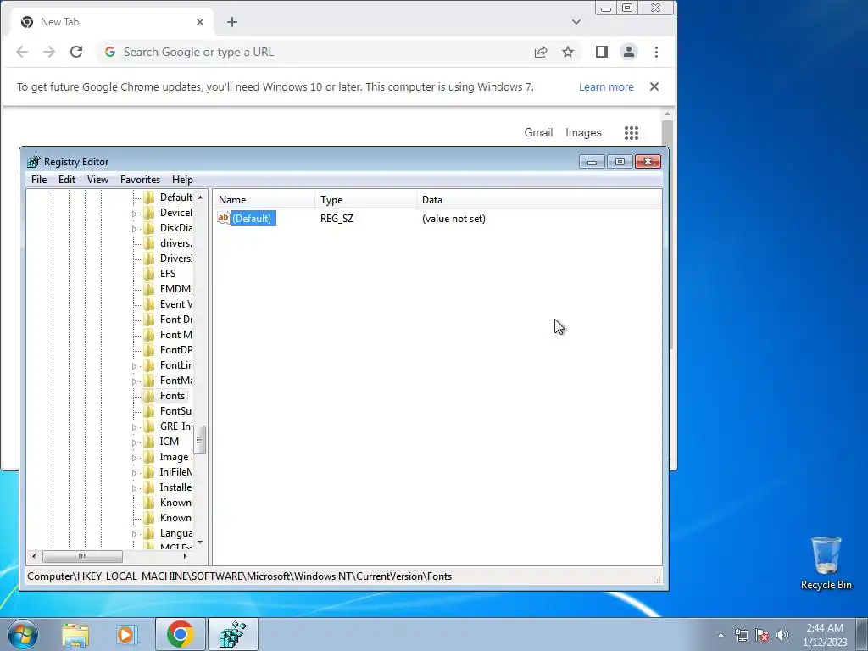Open the File menu in Registry Editor
The width and height of the screenshot is (868, 651).
click(39, 180)
